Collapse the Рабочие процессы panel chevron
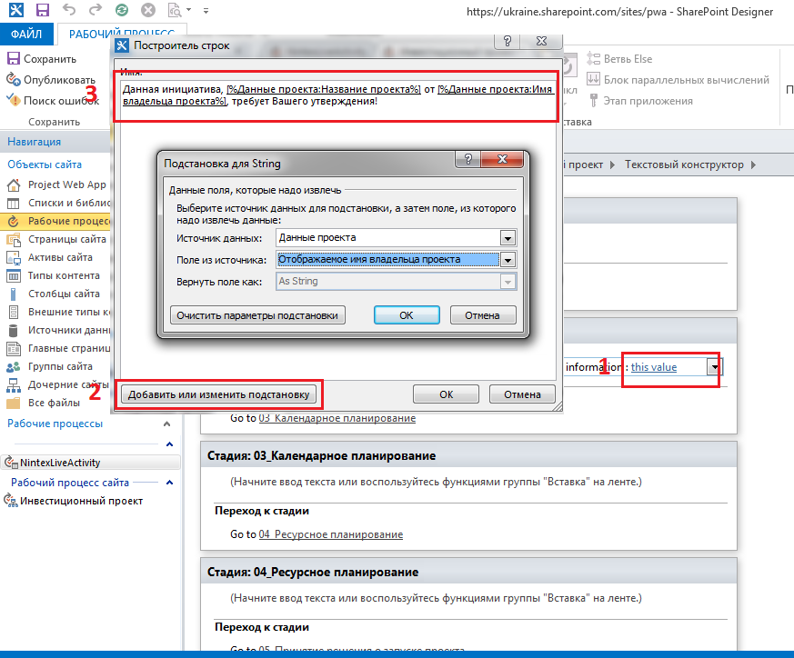The image size is (794, 658). pyautogui.click(x=166, y=424)
